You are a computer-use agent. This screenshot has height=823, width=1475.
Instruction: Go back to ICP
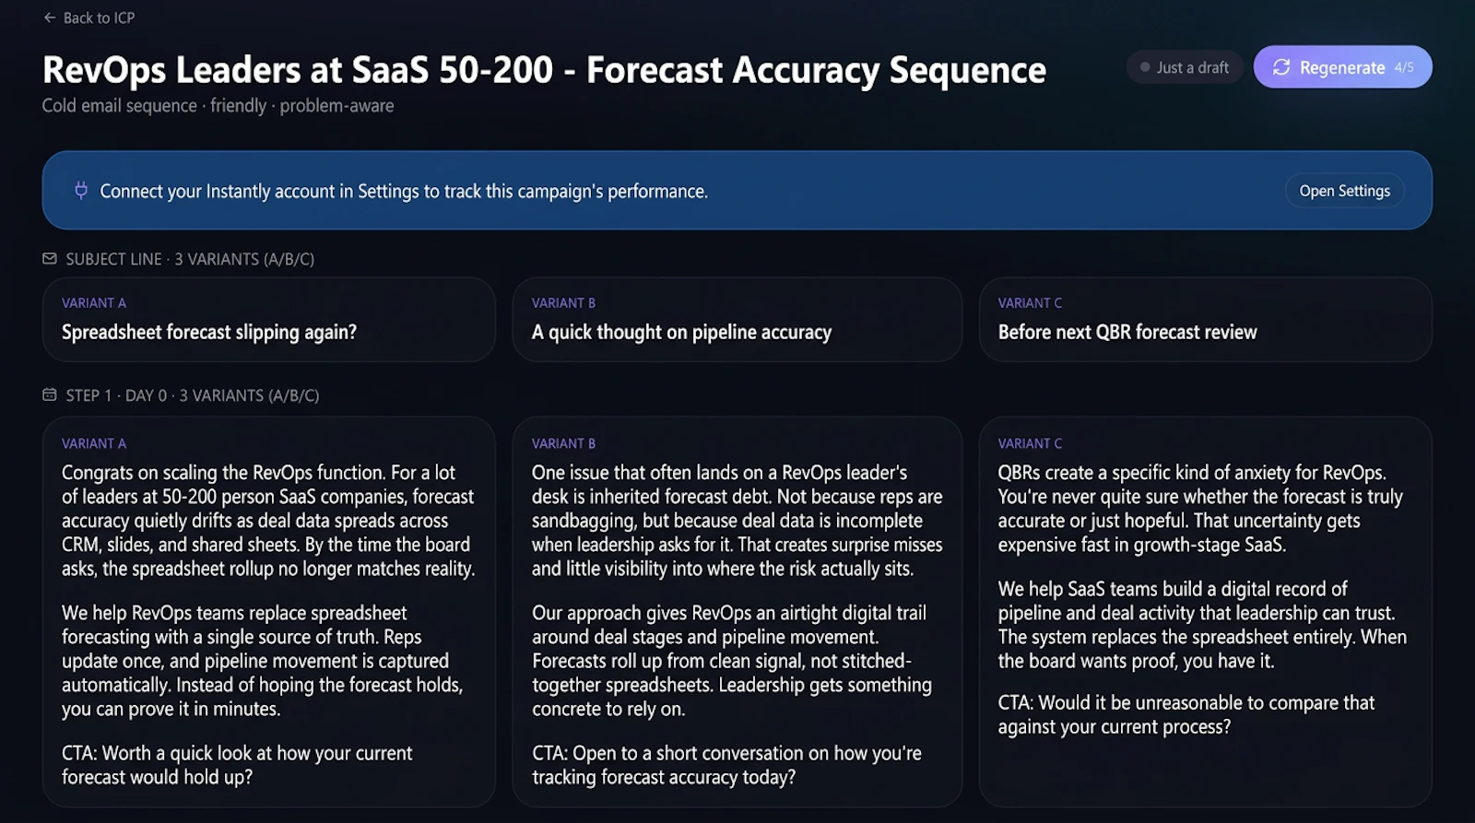pos(89,18)
